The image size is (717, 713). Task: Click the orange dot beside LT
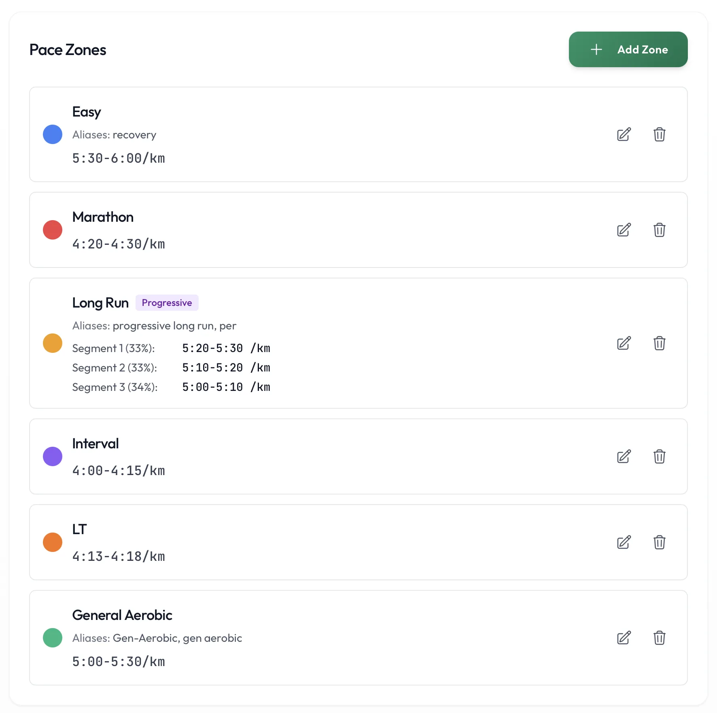point(52,542)
